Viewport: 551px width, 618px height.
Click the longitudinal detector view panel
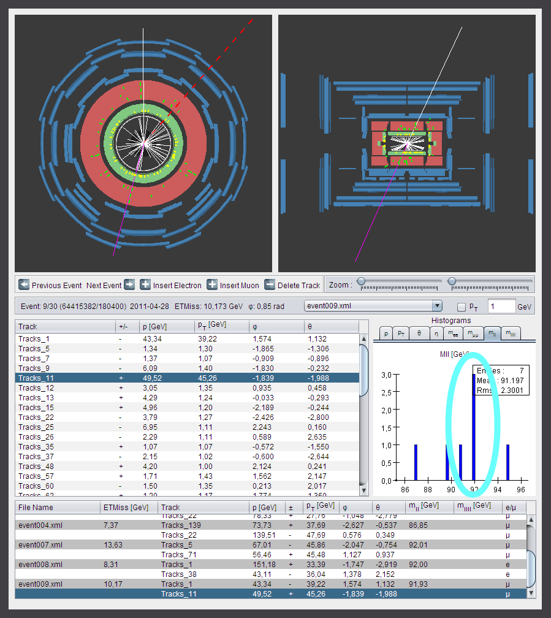[x=407, y=143]
